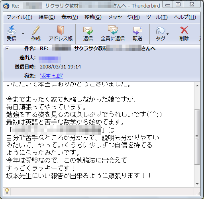This screenshot has height=199, width=204.
Task: Click the lightbulb icon in status bar
Action: click(x=7, y=191)
